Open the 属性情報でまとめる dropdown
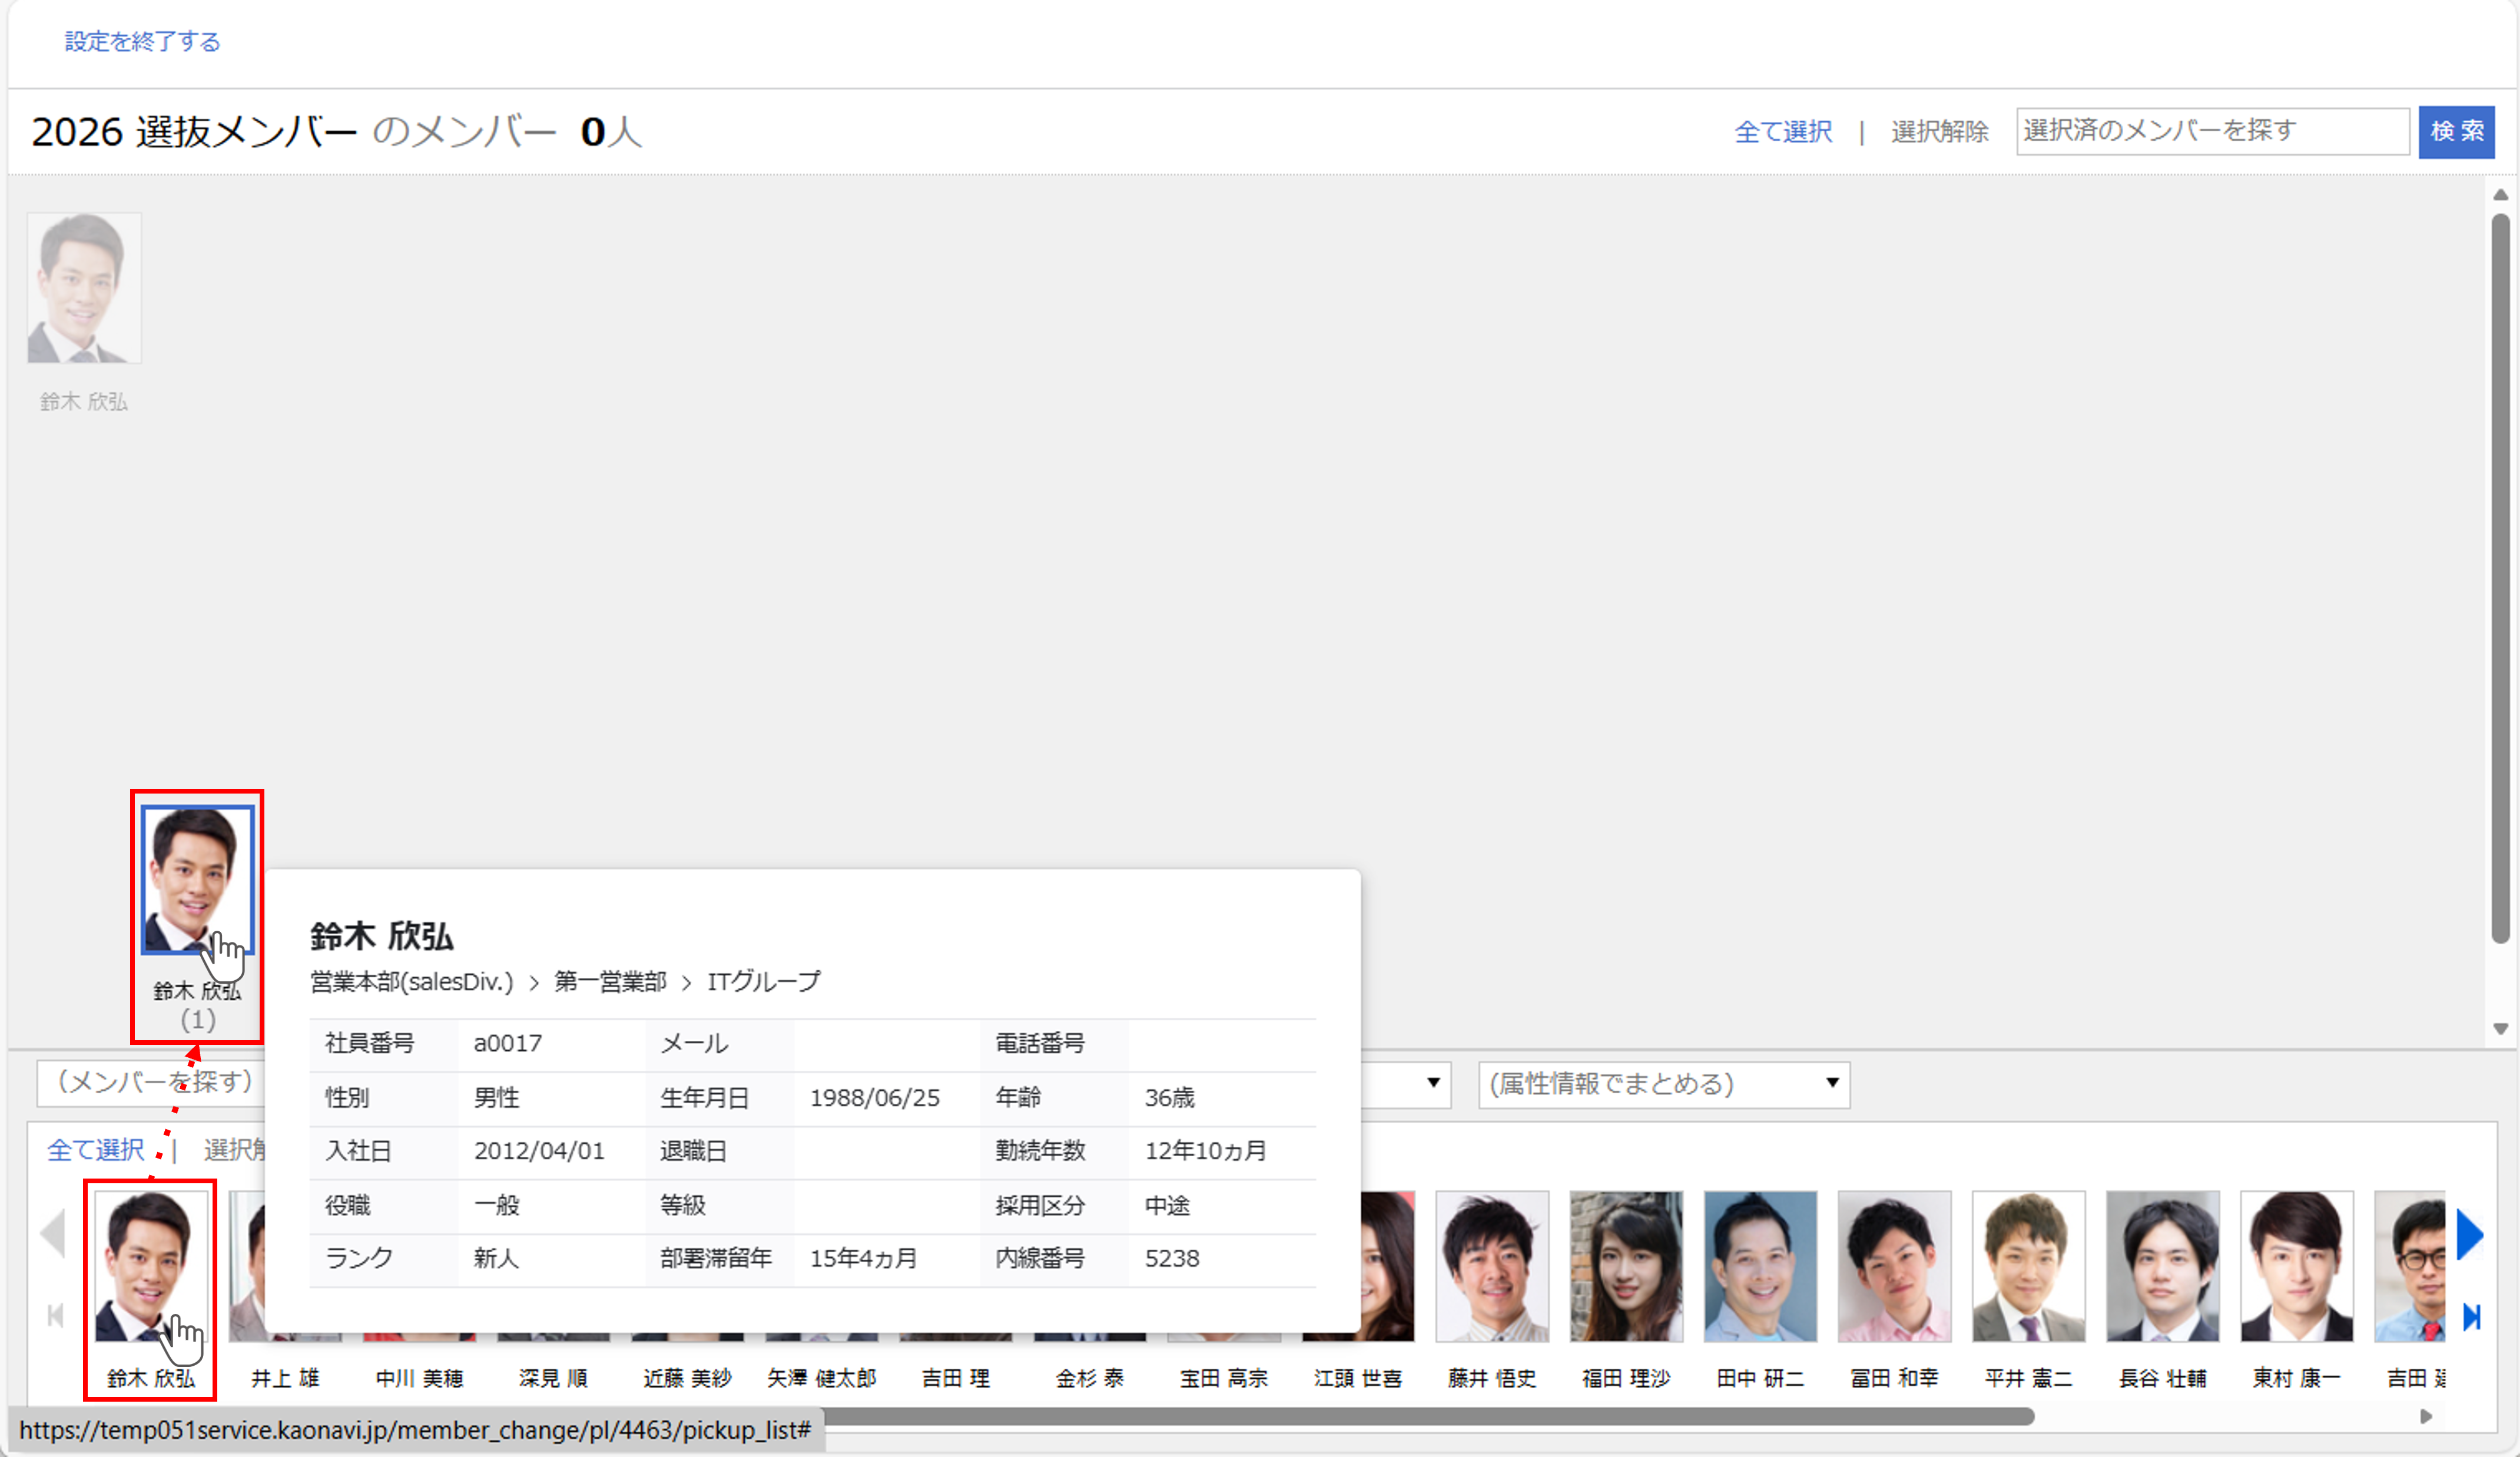 [x=1663, y=1084]
